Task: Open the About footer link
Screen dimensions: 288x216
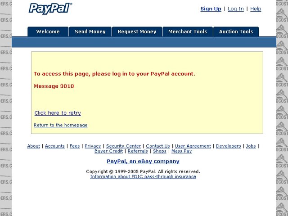Action: pos(33,146)
